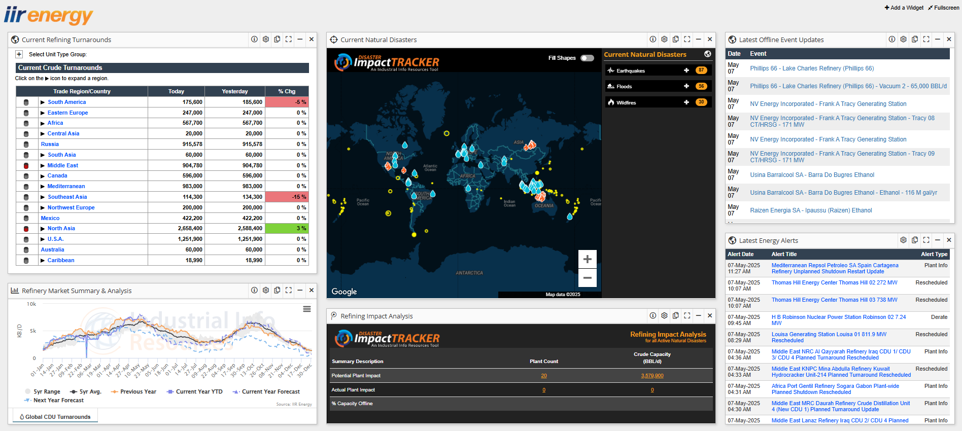Click Add a Widget in the top bar

coord(904,8)
